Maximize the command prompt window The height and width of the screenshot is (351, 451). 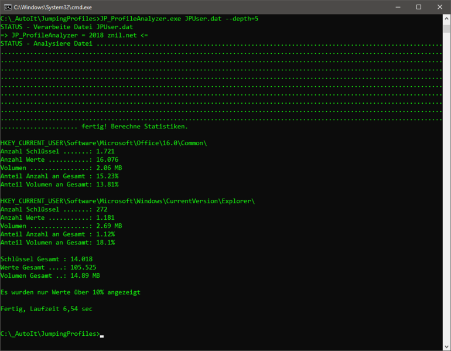(419, 7)
